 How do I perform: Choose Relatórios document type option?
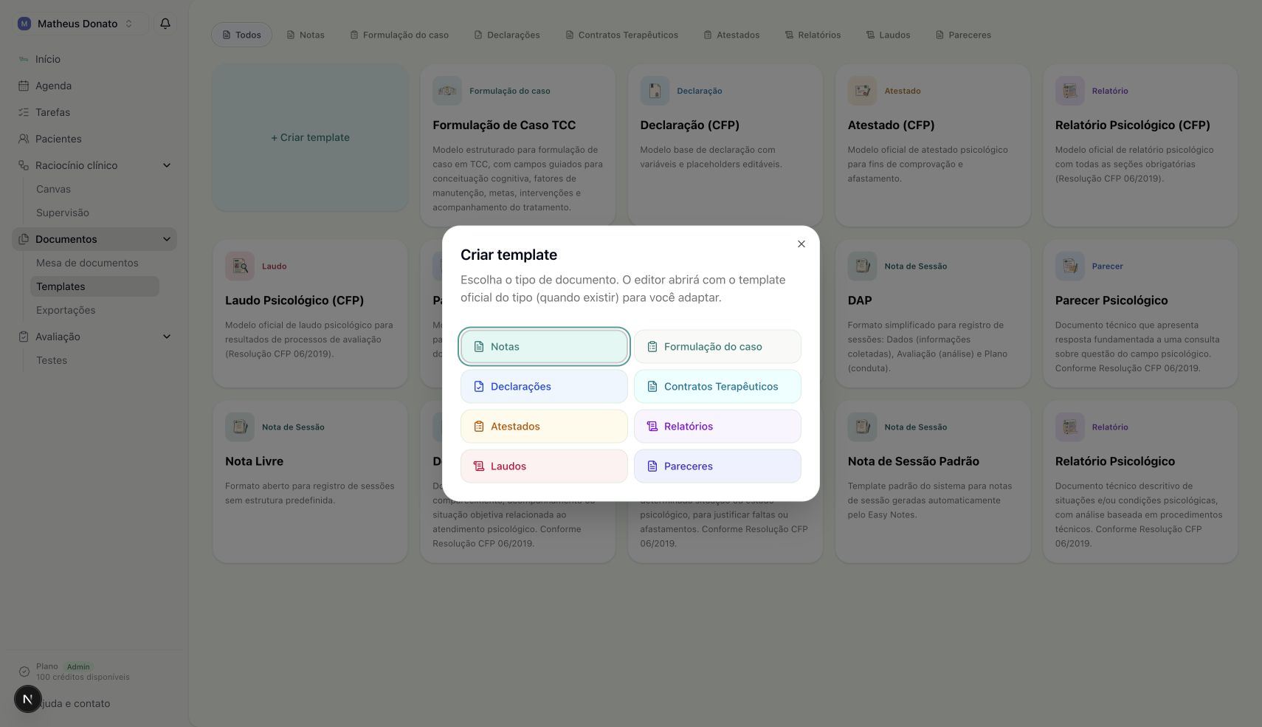click(717, 426)
